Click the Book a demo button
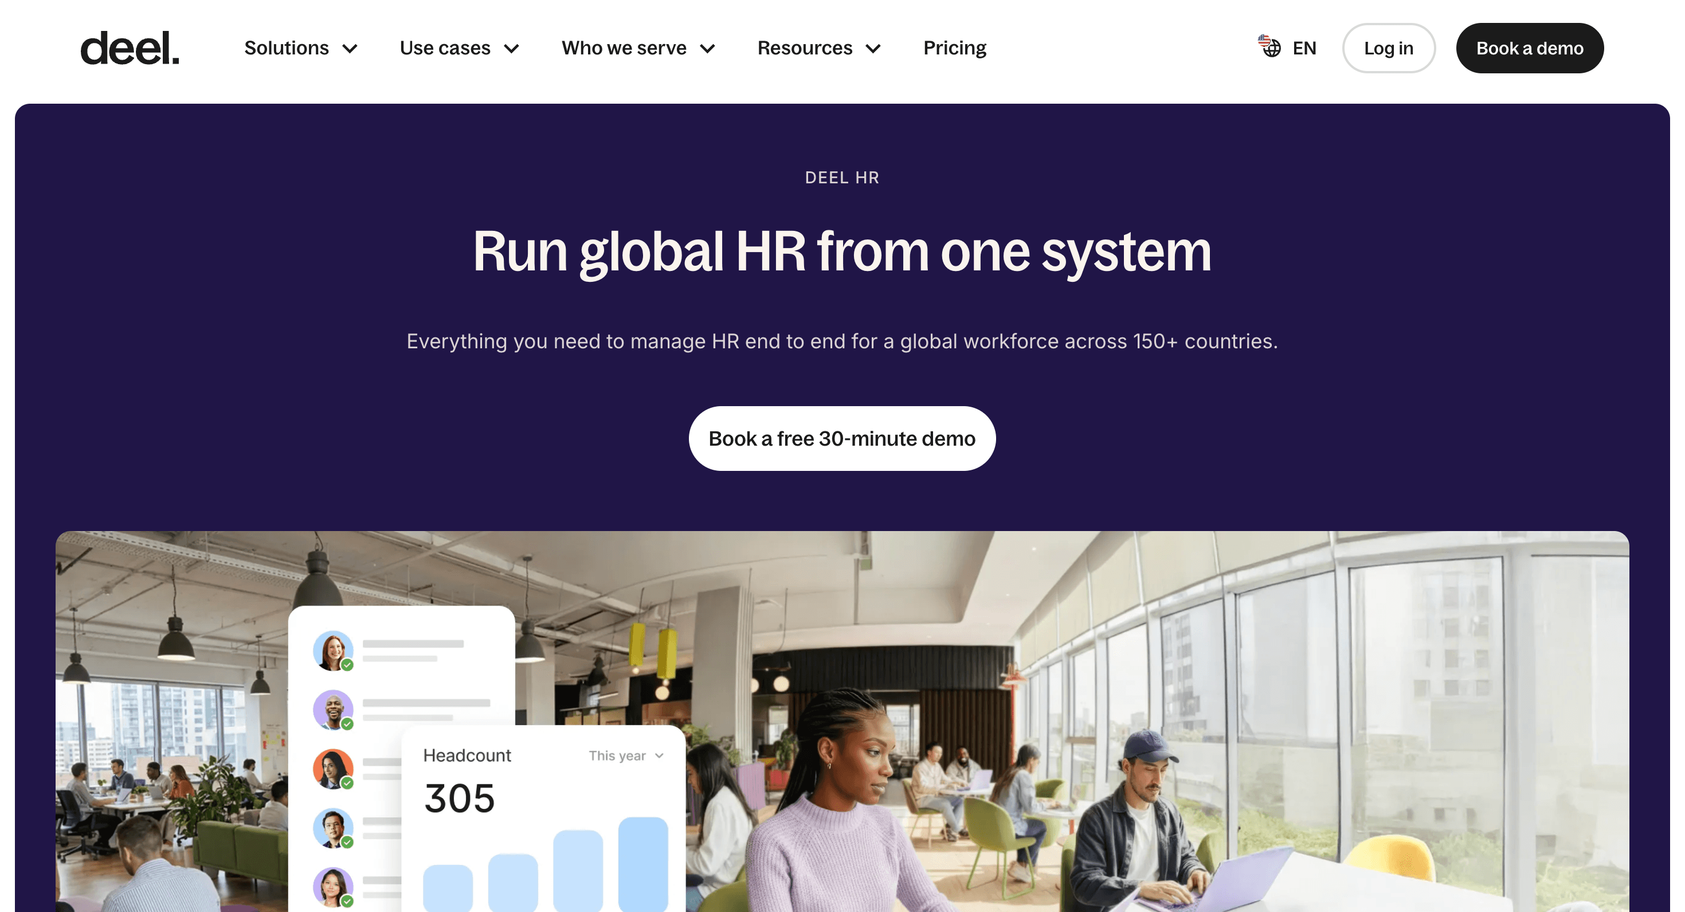The image size is (1685, 912). pyautogui.click(x=1529, y=48)
